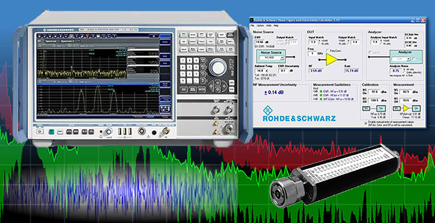This screenshot has width=435, height=223.
Task: Click the SA block in Measurement diagram
Action: 416,108
